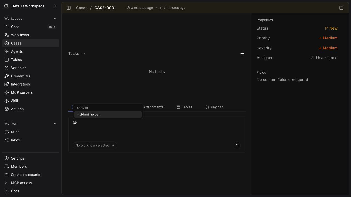Click No custom fields configured text
The height and width of the screenshot is (197, 351).
click(x=282, y=80)
